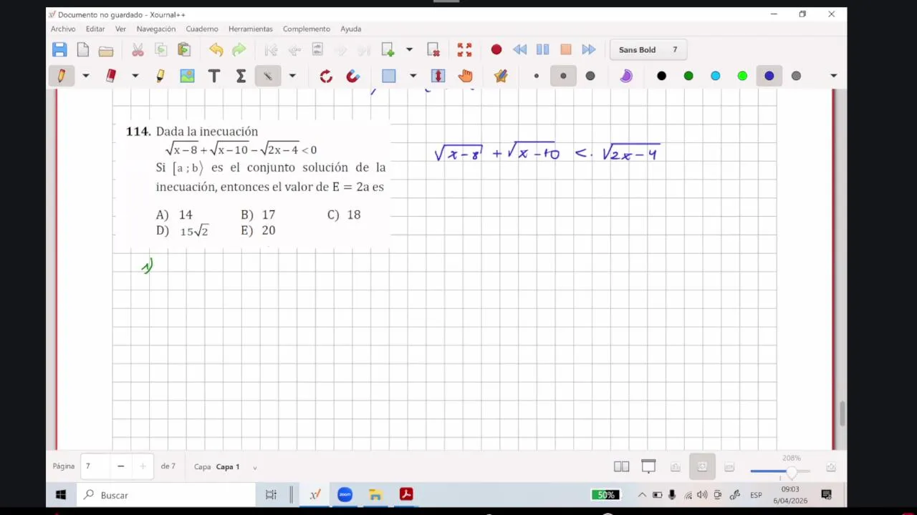Choose the fine line thickness dot
The image size is (917, 515).
coord(537,76)
